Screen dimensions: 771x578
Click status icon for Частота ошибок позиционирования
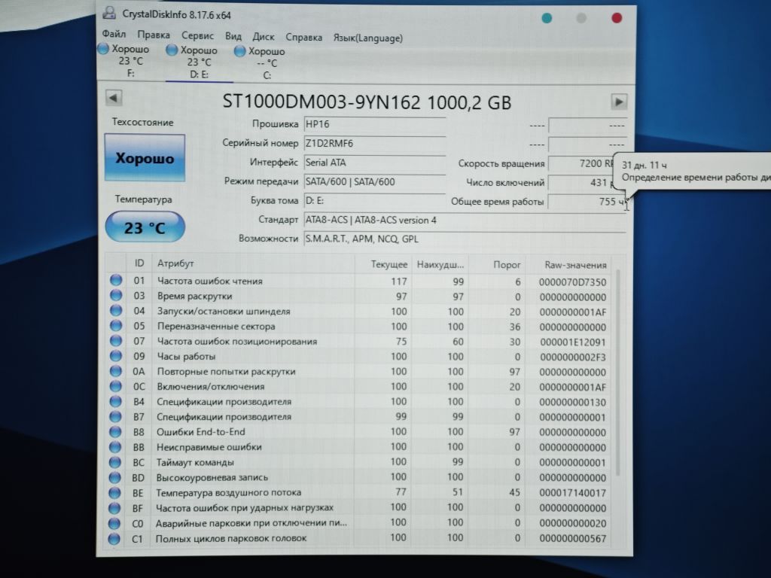coord(115,341)
